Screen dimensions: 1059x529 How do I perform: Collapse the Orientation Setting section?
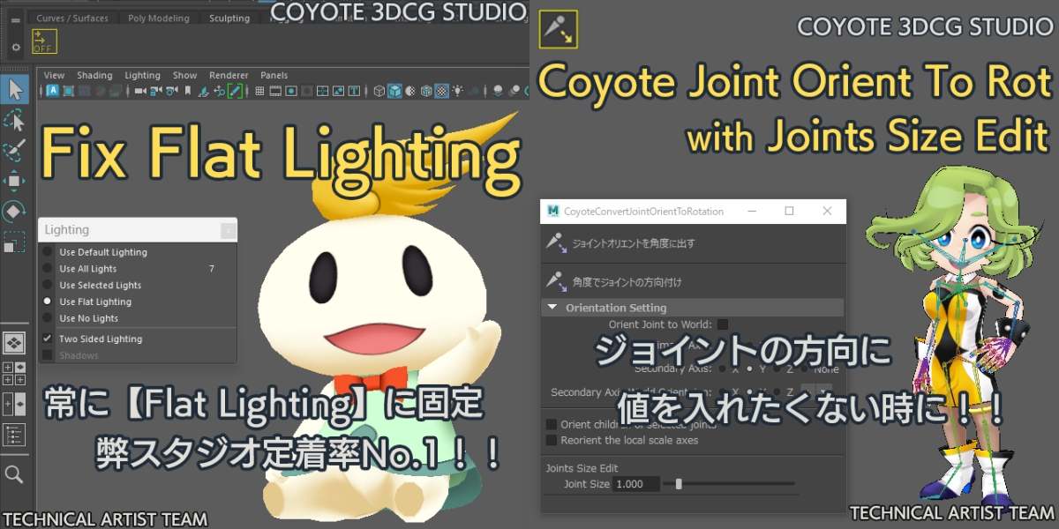pyautogui.click(x=692, y=308)
